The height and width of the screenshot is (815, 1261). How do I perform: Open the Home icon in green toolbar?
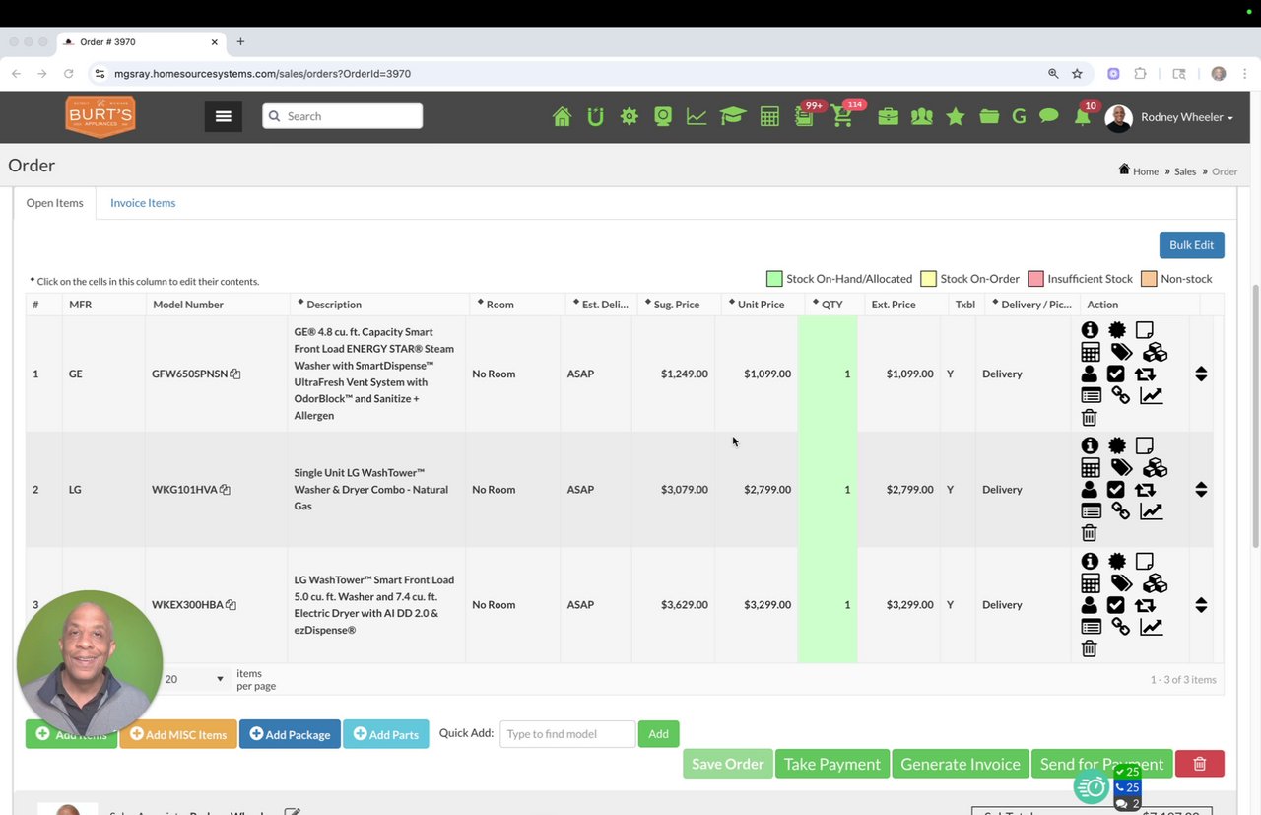click(x=562, y=116)
